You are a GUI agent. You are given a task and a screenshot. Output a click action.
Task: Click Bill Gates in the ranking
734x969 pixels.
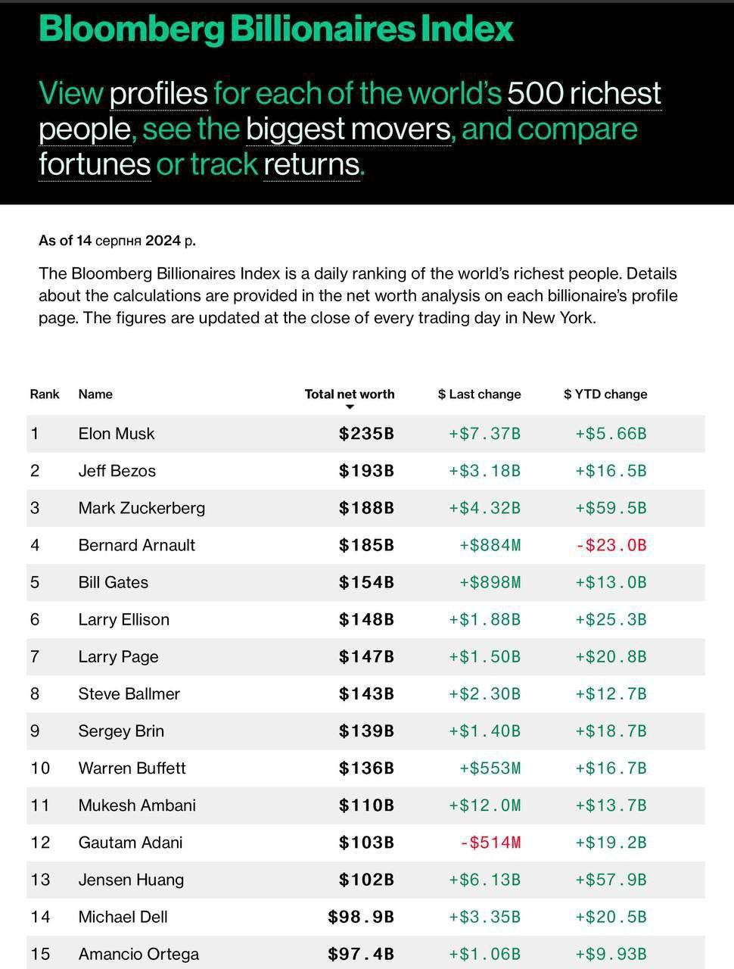point(114,582)
